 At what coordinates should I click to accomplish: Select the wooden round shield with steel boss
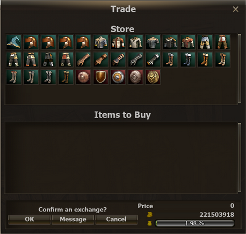(118, 77)
